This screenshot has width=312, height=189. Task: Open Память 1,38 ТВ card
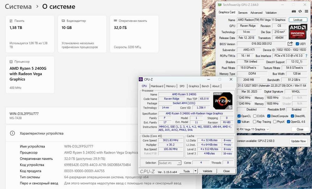coord(30,34)
